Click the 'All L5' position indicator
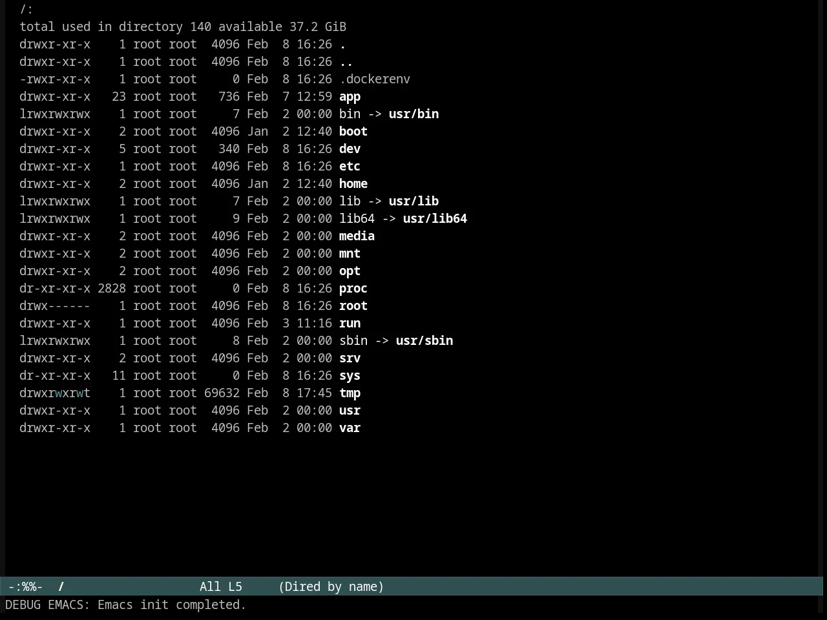 (x=221, y=586)
